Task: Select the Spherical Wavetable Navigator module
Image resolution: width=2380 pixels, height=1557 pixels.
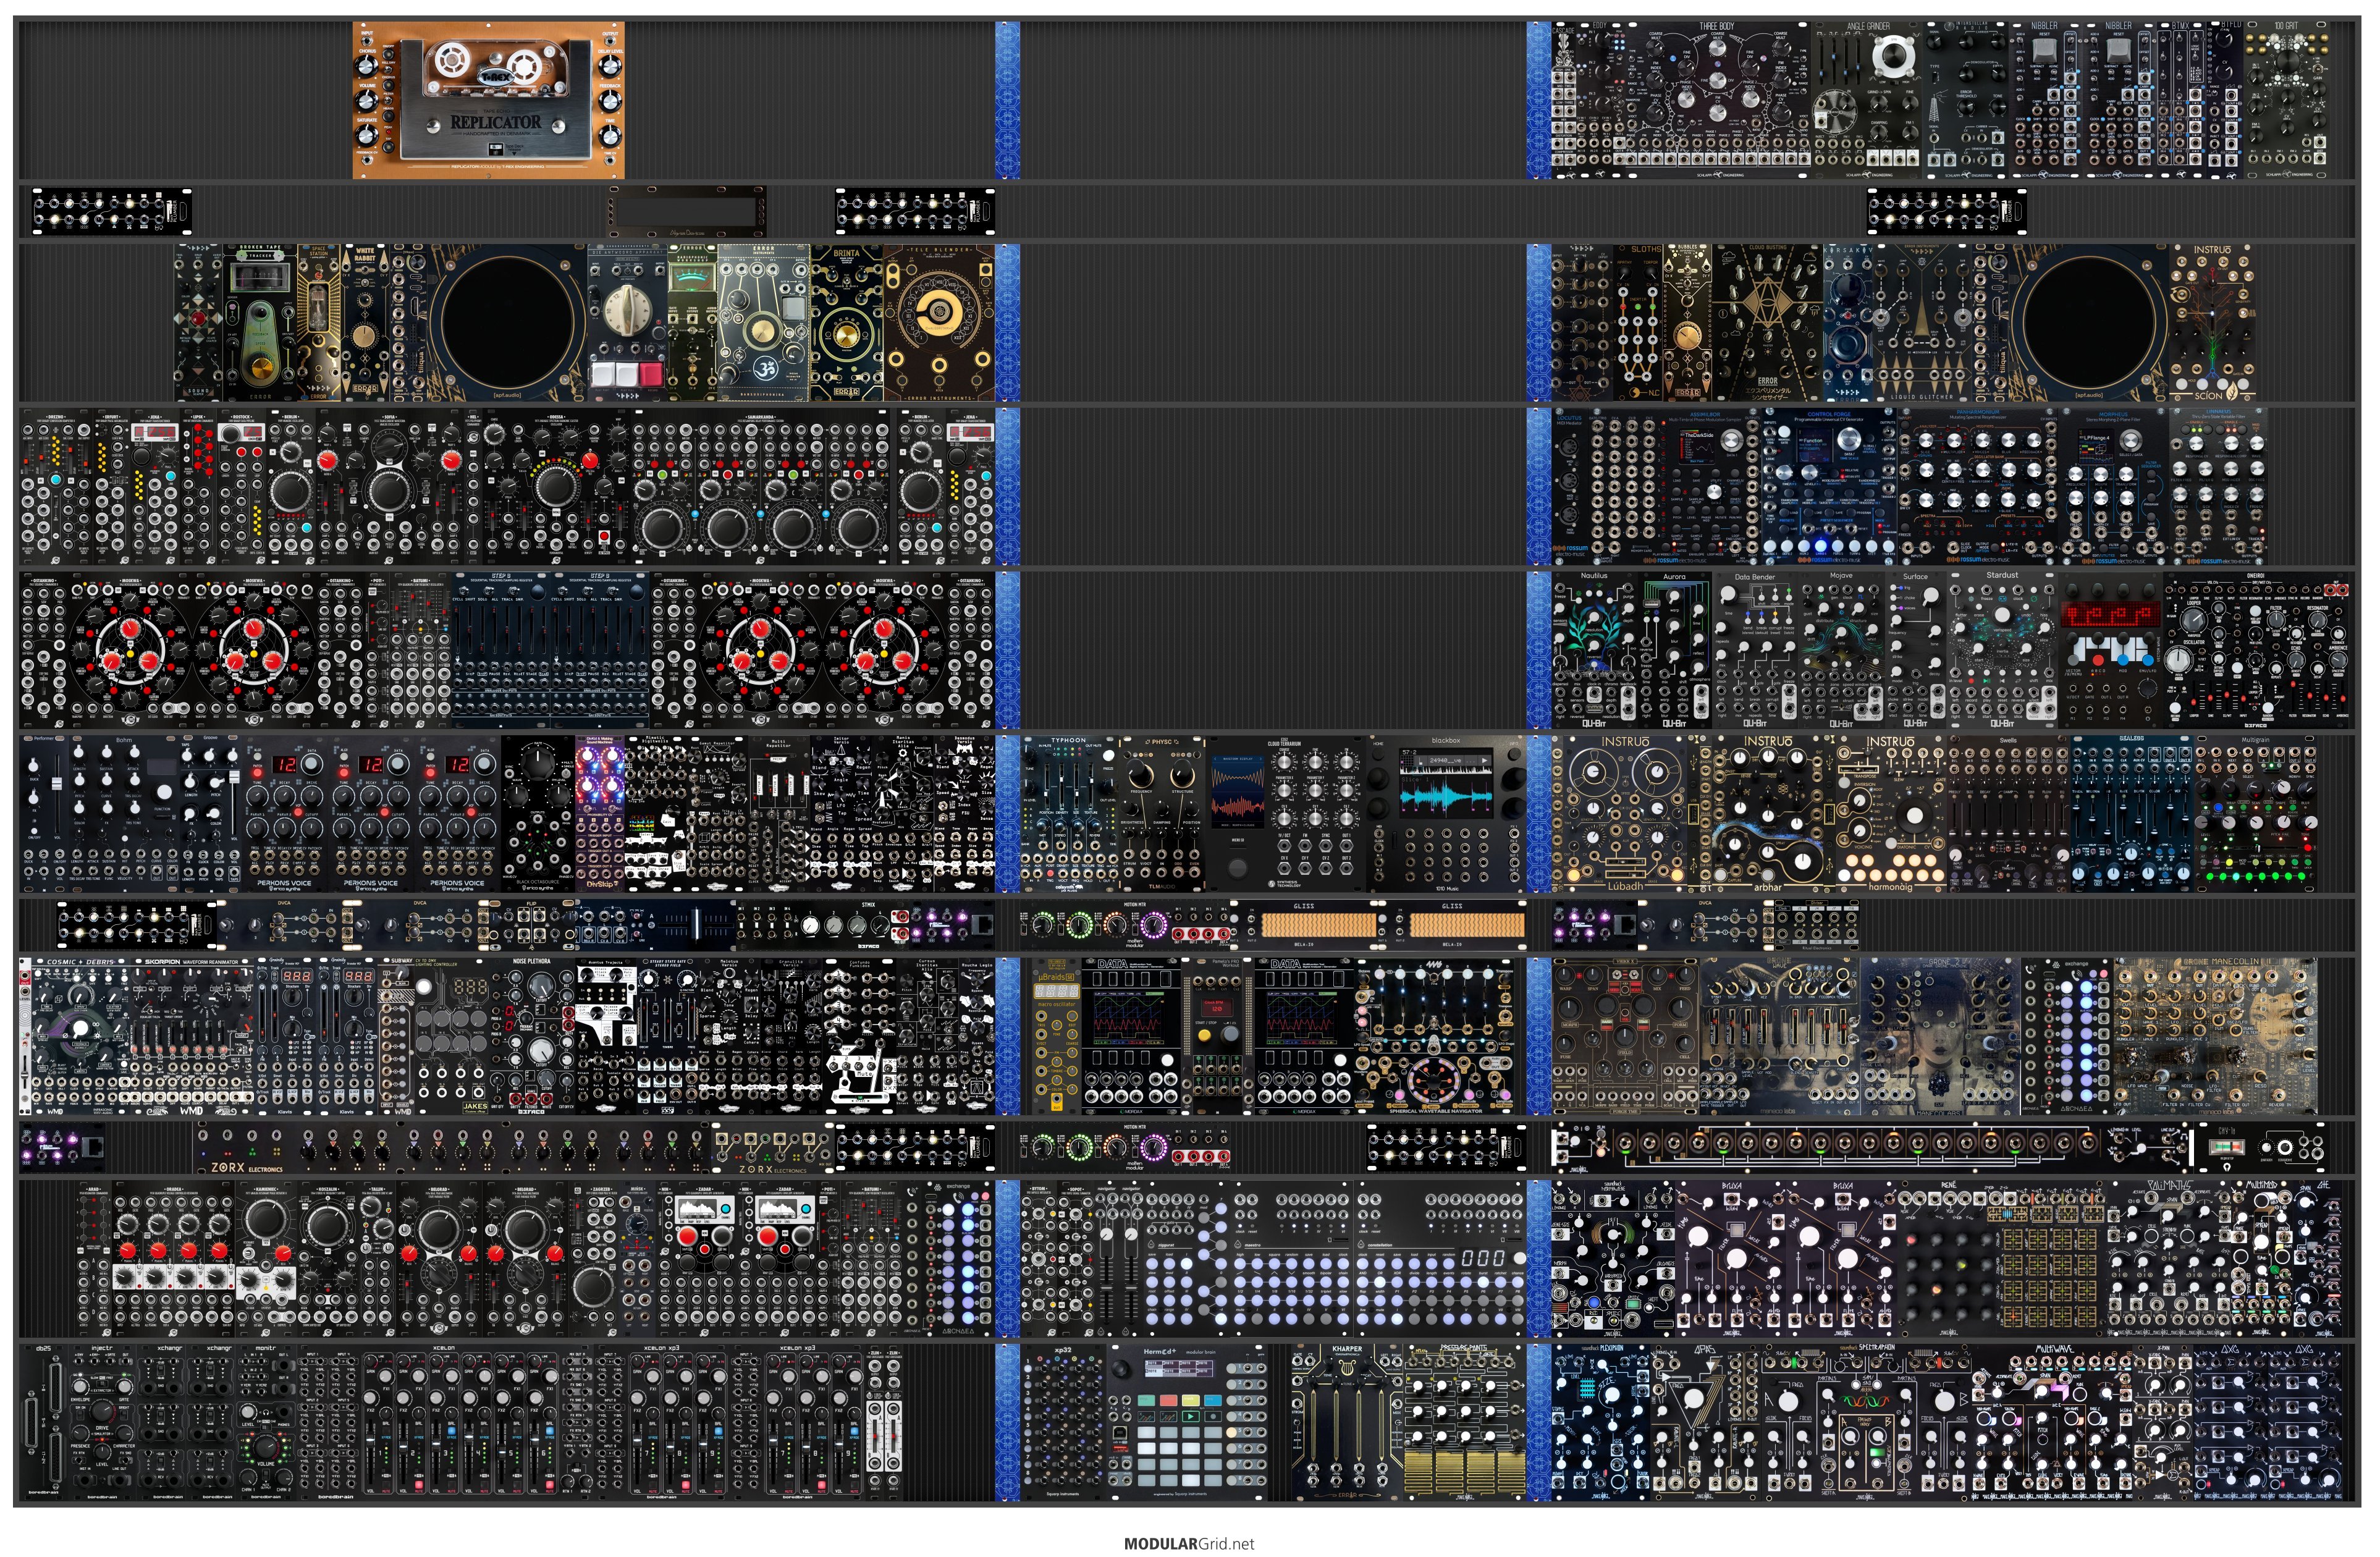Action: (x=1435, y=1036)
